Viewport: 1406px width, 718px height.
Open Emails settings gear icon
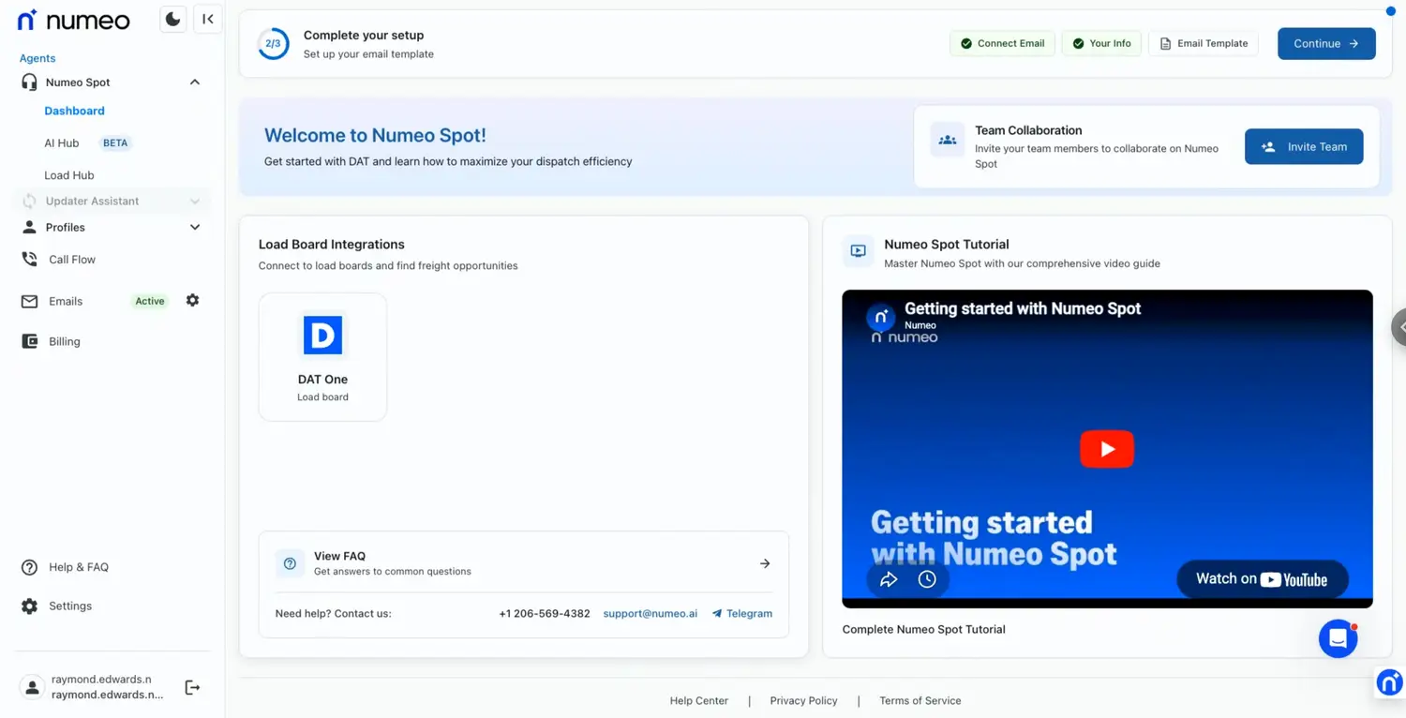tap(192, 300)
